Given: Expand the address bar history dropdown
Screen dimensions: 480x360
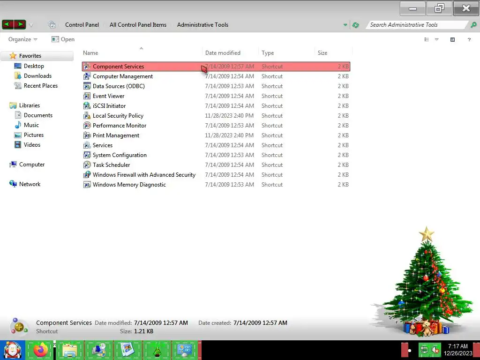Looking at the screenshot, I should pos(345,25).
